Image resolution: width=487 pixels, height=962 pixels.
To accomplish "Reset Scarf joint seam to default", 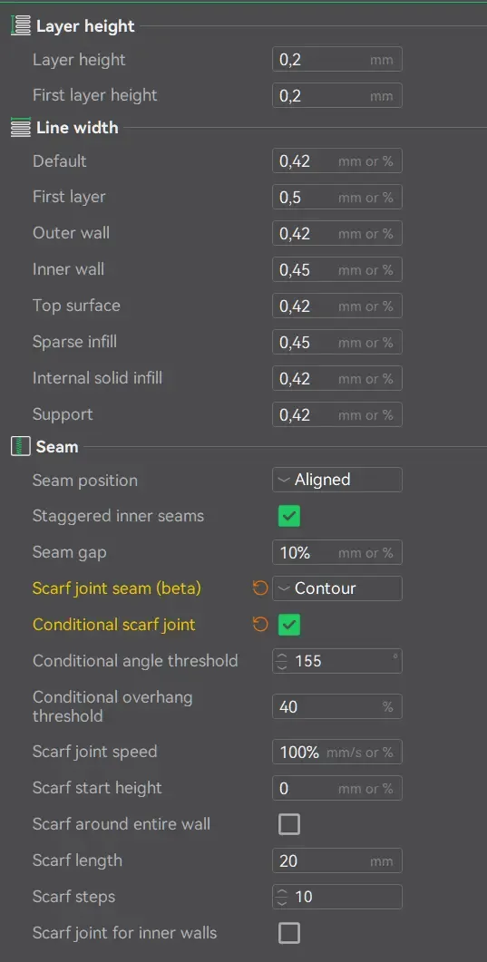I will [260, 588].
